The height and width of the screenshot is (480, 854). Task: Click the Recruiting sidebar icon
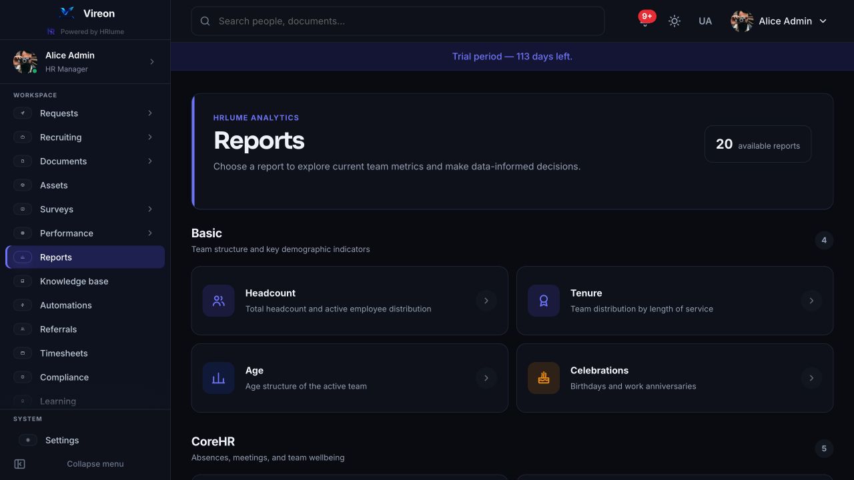(x=23, y=137)
